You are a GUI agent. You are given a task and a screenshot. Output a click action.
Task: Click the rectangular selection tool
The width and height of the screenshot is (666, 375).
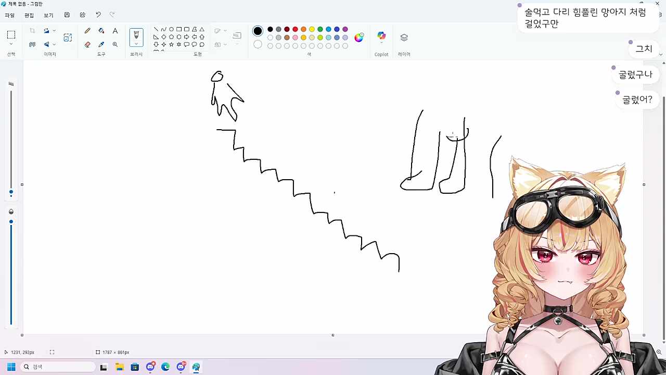(11, 35)
